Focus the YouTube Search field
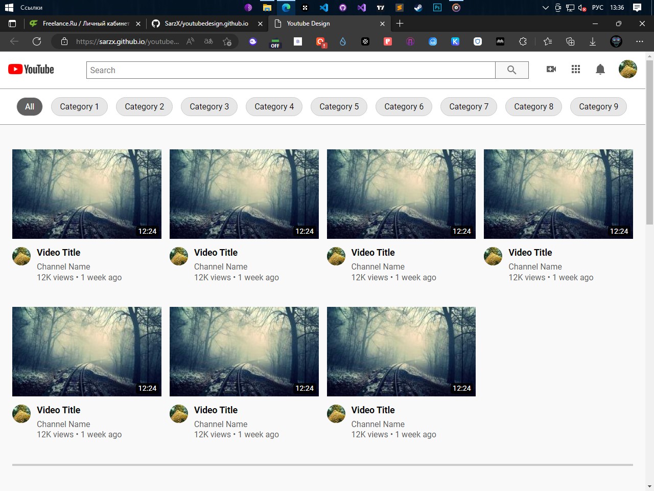 click(x=291, y=70)
